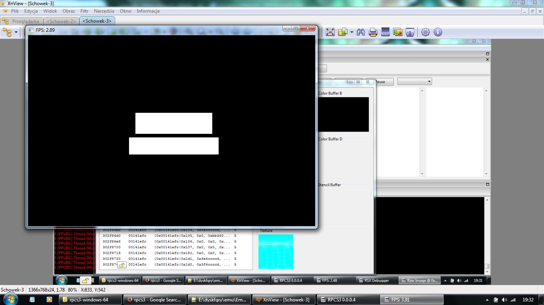Switch to 'rpcs3 - Google Searc...' on bottom taskbar
The height and width of the screenshot is (305, 544).
155,299
